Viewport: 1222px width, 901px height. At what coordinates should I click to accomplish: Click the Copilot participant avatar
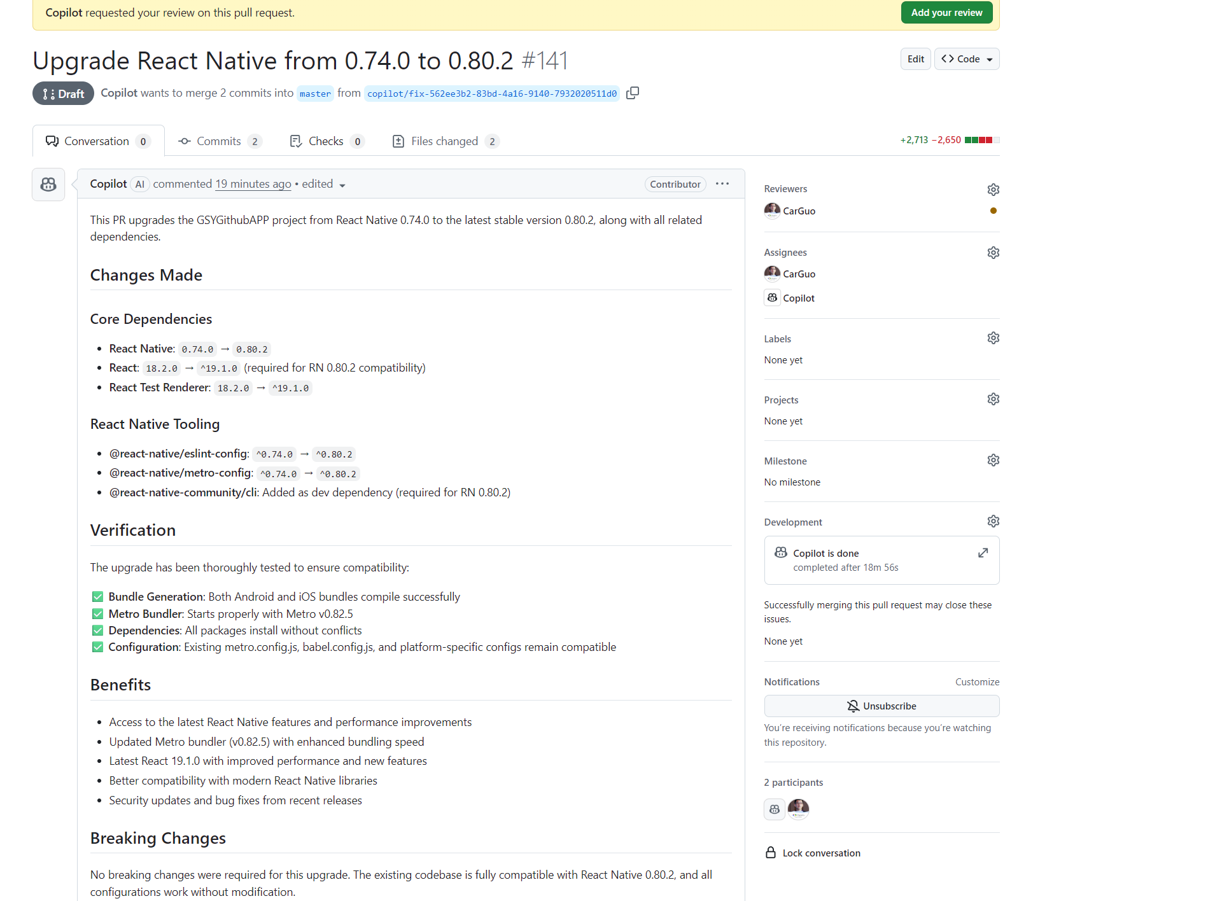775,809
